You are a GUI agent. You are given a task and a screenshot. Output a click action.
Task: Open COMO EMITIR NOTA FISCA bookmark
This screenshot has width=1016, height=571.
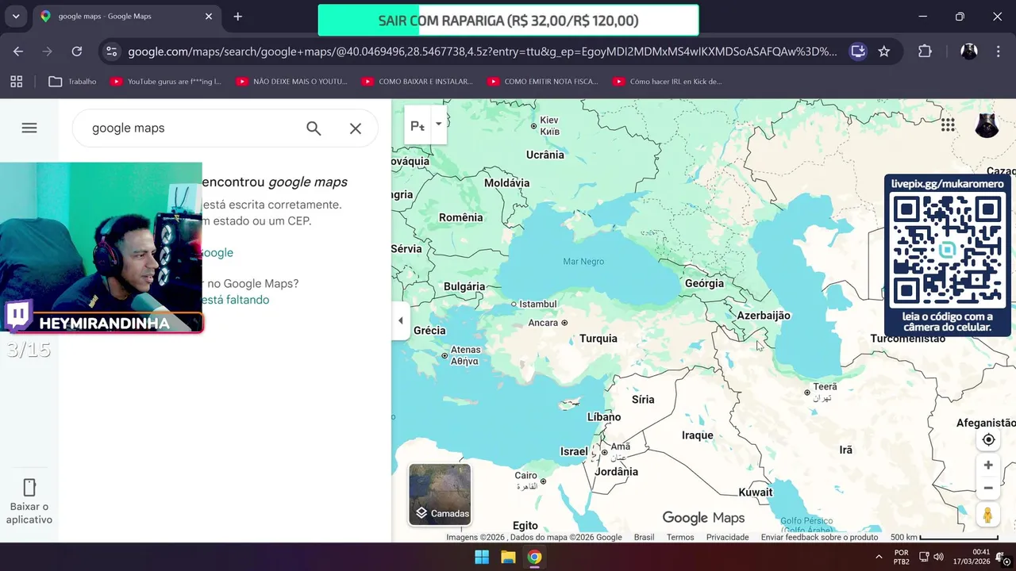tap(544, 81)
